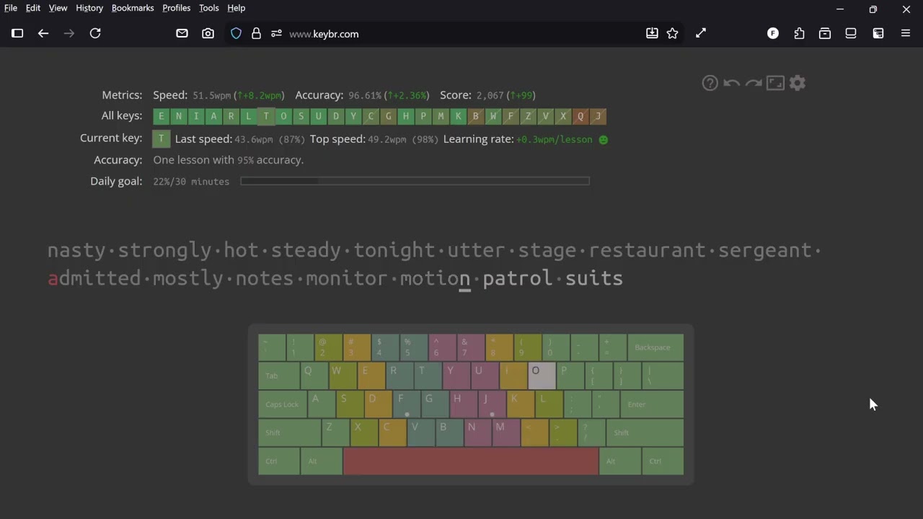Image resolution: width=923 pixels, height=519 pixels.
Task: Click the 'Accuracy: 96.61%' metric text
Action: coord(338,95)
